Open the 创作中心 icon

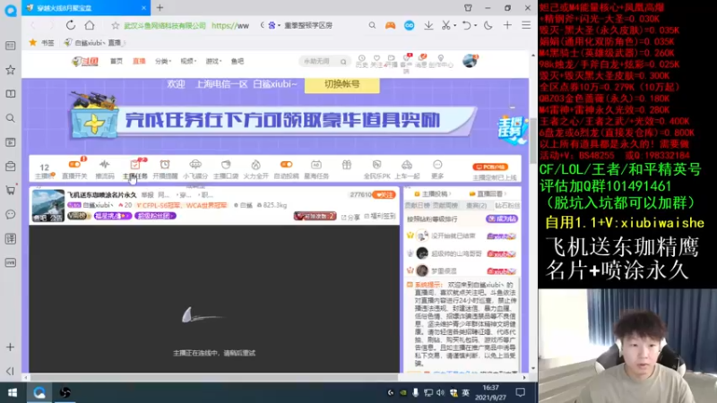click(x=441, y=61)
